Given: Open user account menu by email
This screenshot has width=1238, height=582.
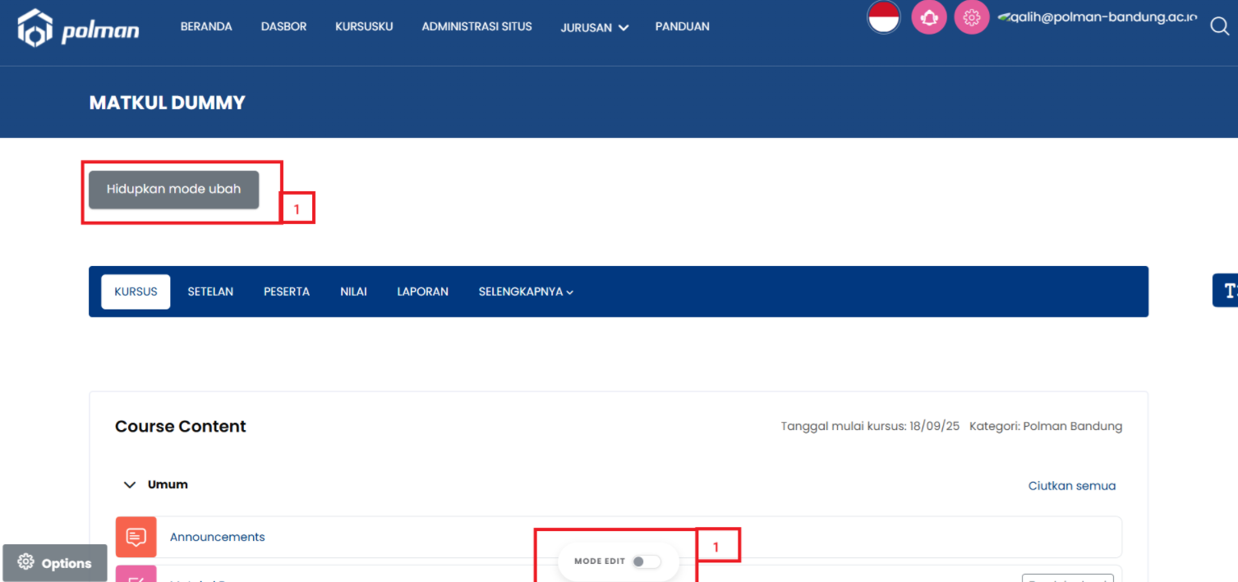Looking at the screenshot, I should pos(1097,17).
